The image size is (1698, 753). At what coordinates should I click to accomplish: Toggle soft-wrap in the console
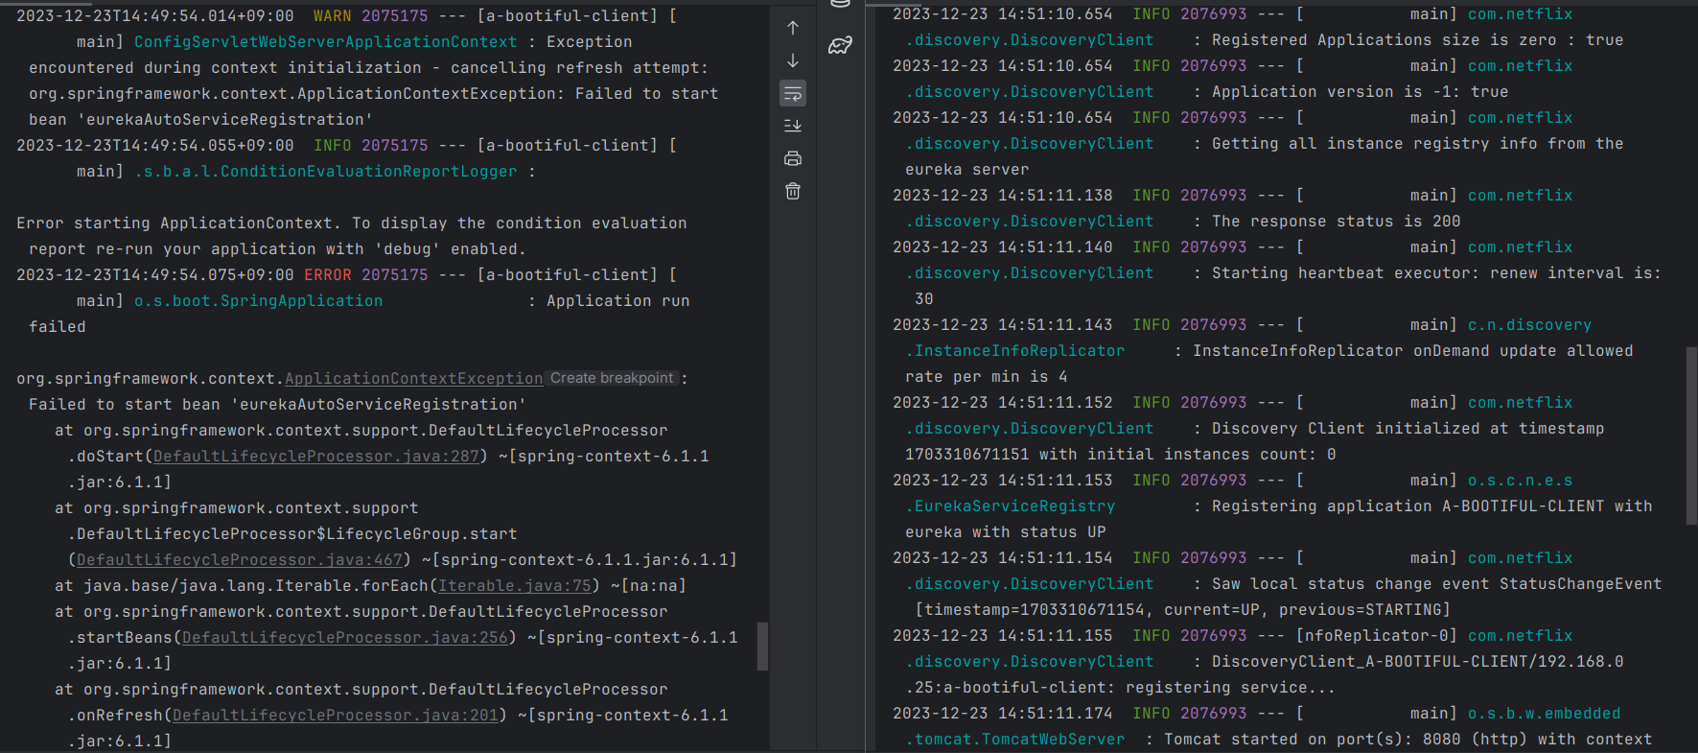click(x=793, y=93)
